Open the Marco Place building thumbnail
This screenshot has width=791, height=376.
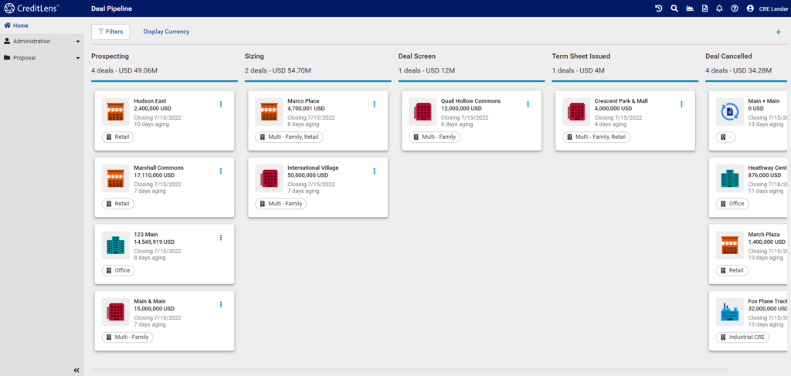coord(270,112)
